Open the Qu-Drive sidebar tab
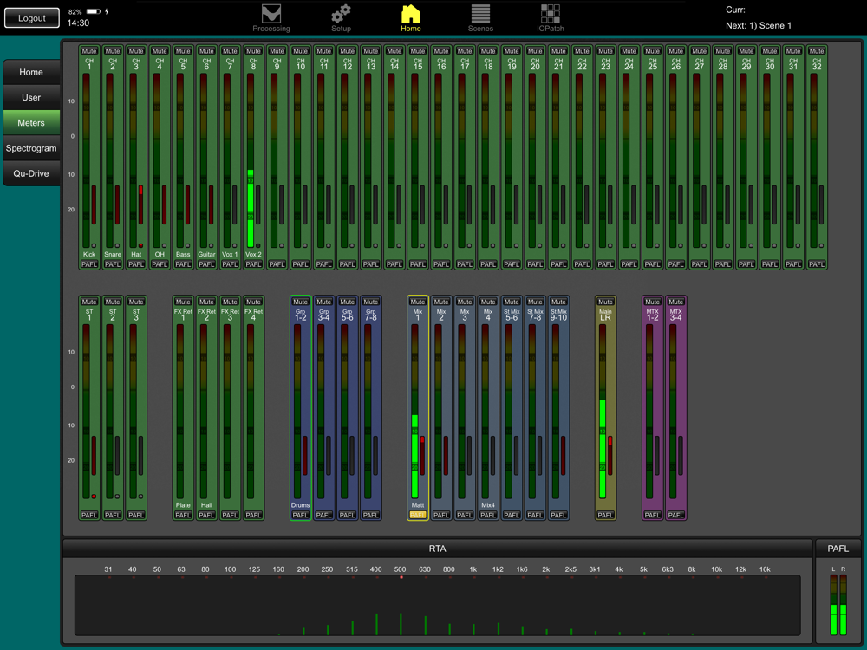The image size is (867, 650). (31, 173)
